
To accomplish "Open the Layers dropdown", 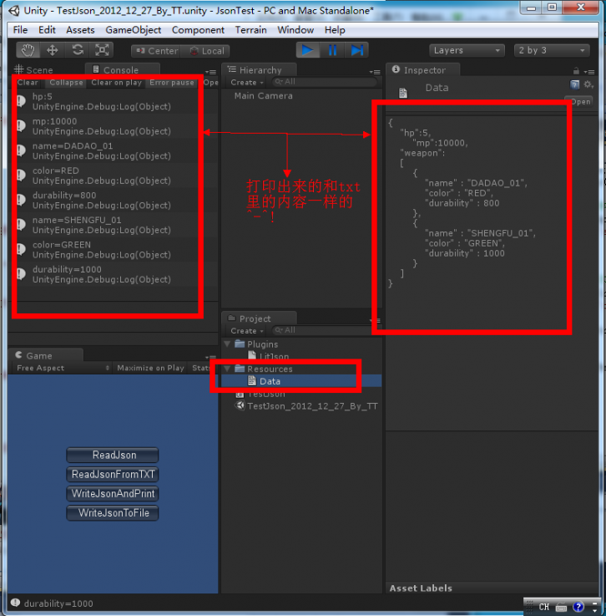I will tap(467, 51).
